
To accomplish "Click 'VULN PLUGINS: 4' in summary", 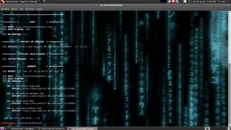I will [x=15, y=79].
